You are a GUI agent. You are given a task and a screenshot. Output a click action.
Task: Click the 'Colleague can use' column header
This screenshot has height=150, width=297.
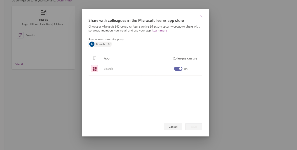click(x=185, y=58)
